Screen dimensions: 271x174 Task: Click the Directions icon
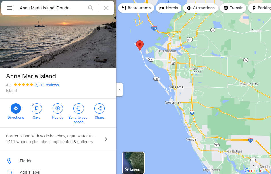coord(16,108)
